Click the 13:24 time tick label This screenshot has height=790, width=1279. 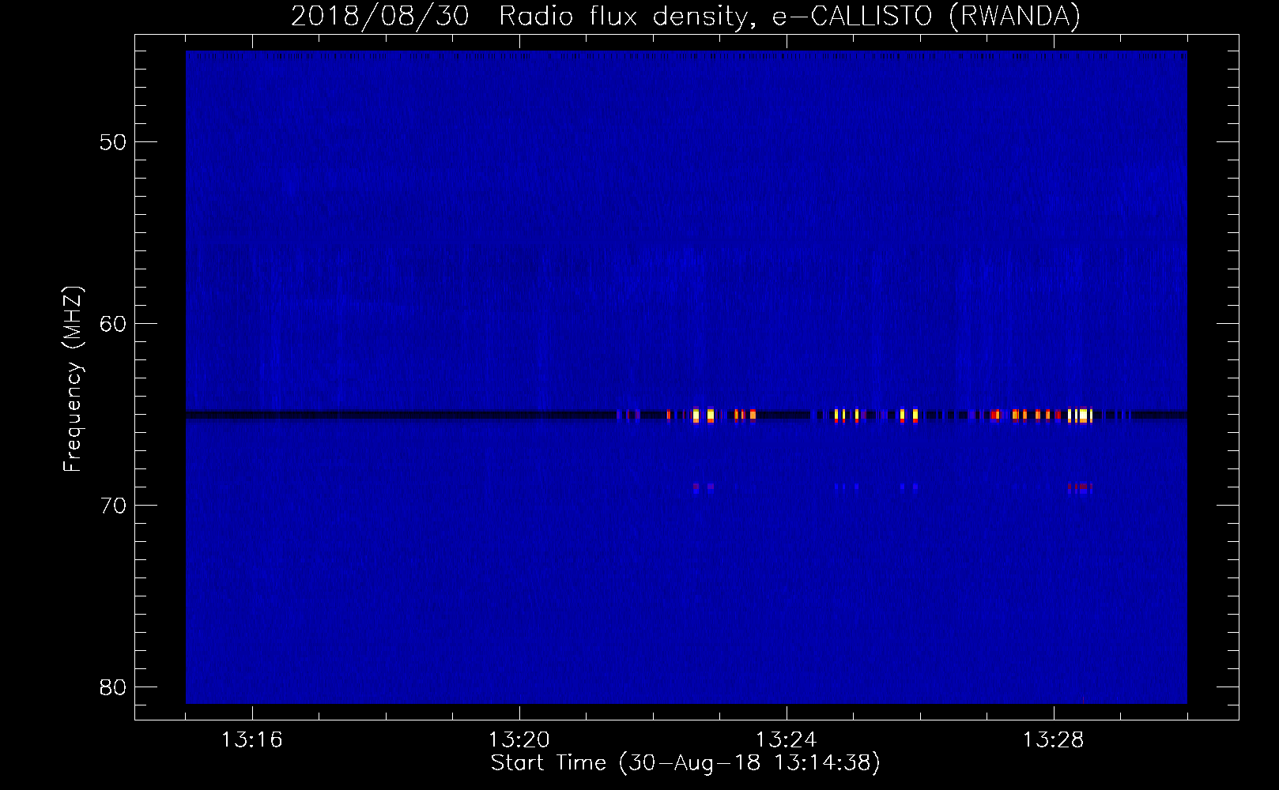(787, 739)
